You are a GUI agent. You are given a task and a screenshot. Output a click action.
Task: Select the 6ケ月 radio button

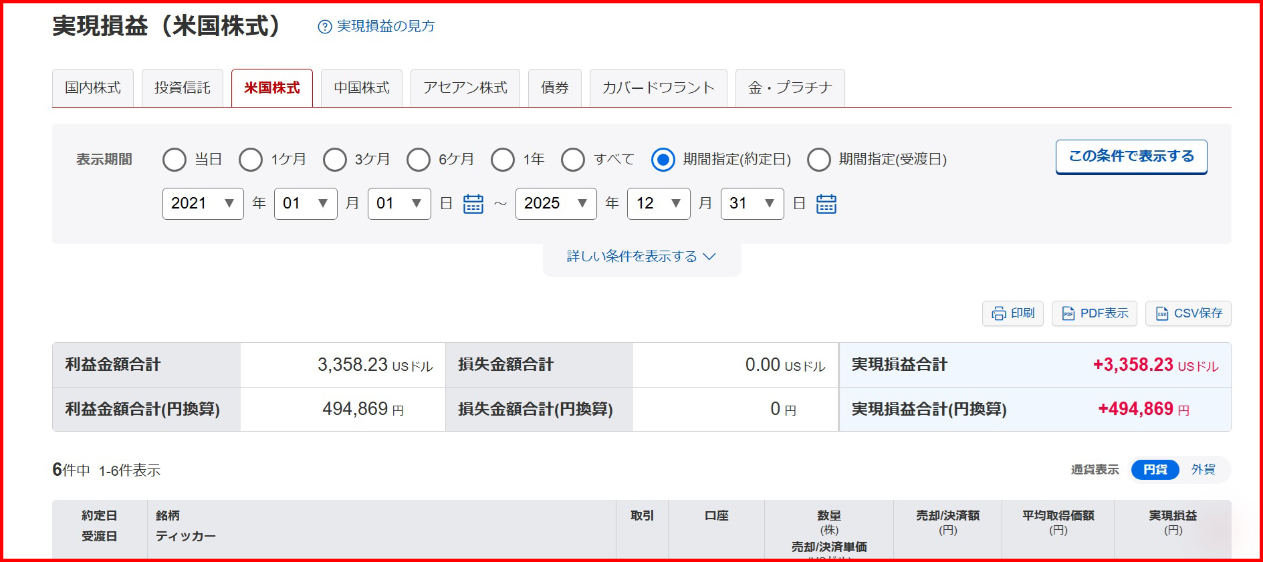419,160
